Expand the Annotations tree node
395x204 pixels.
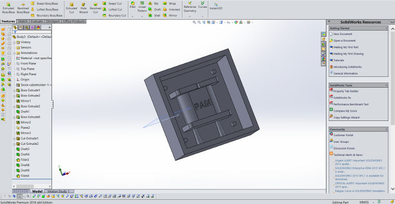tap(15, 53)
